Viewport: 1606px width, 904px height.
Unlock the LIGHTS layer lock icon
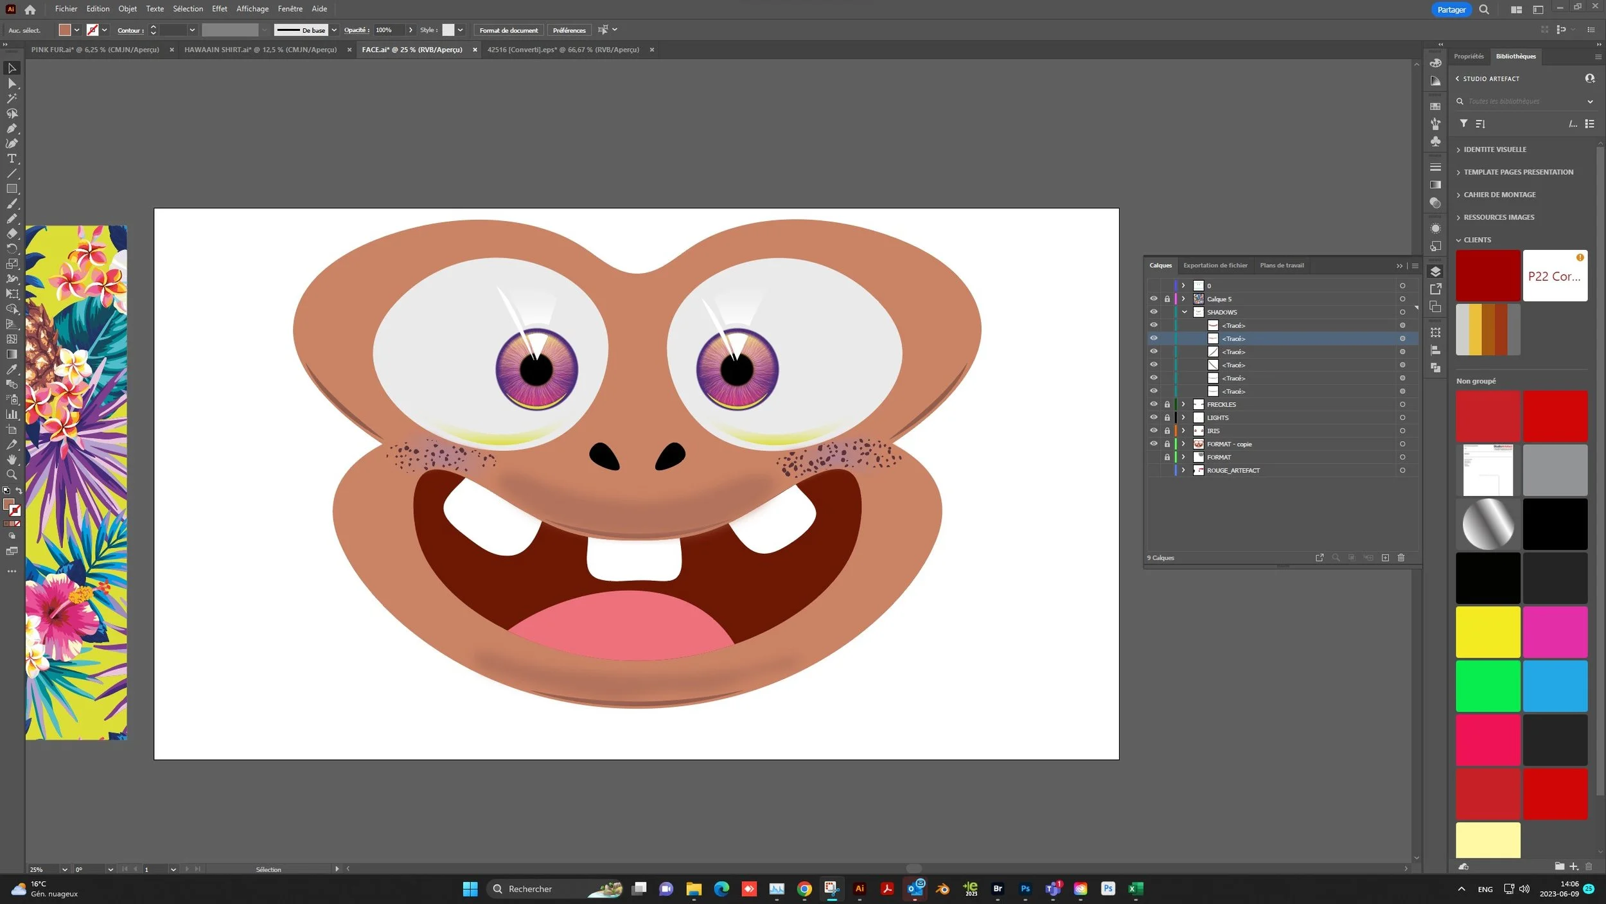[1167, 418]
